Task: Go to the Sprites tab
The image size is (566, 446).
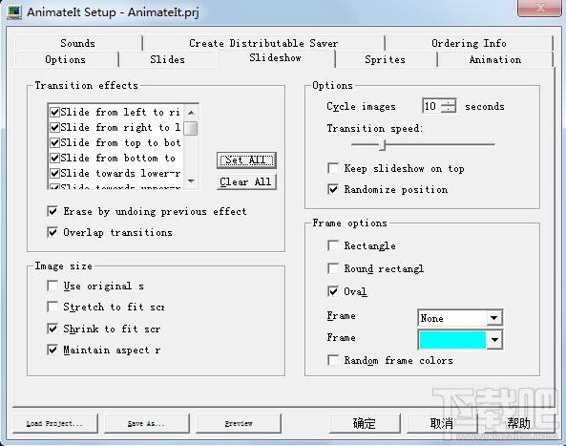Action: point(386,59)
